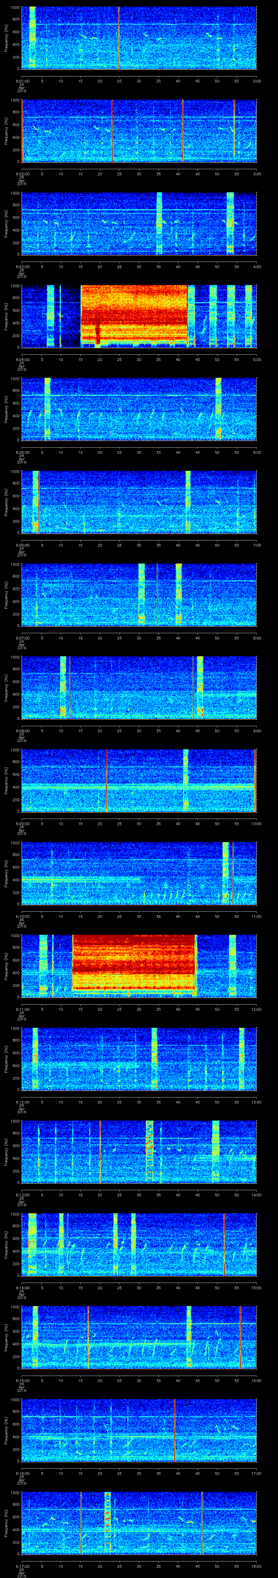Open the spectrogram panel starting at 6:16:00

click(x=139, y=1430)
